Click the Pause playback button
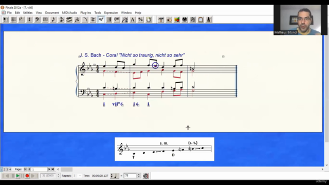This screenshot has height=185, width=329. tap(23, 176)
